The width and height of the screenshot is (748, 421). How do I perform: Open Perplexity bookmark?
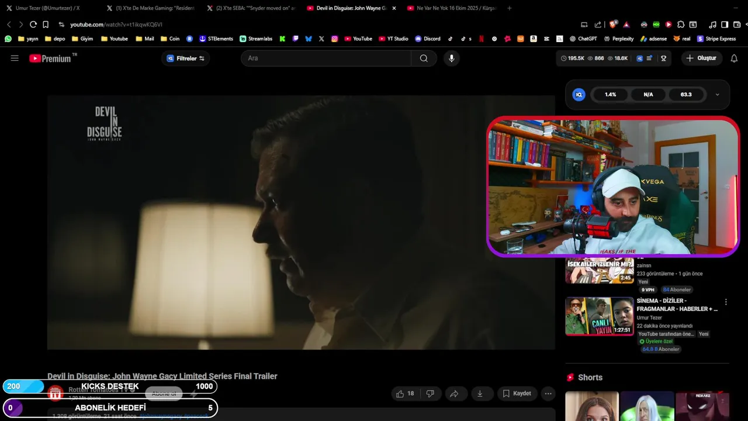click(x=618, y=39)
